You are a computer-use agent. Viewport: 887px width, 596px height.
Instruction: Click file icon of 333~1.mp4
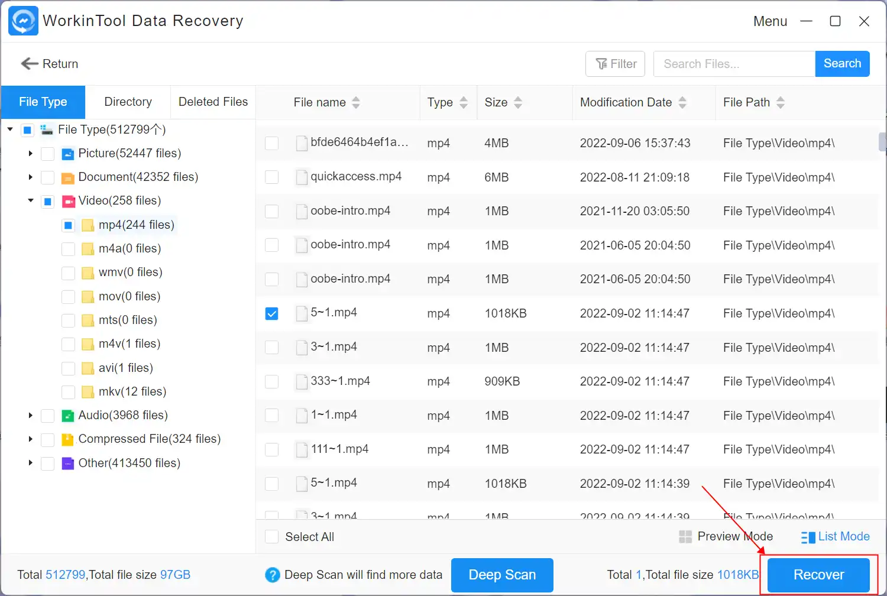302,382
